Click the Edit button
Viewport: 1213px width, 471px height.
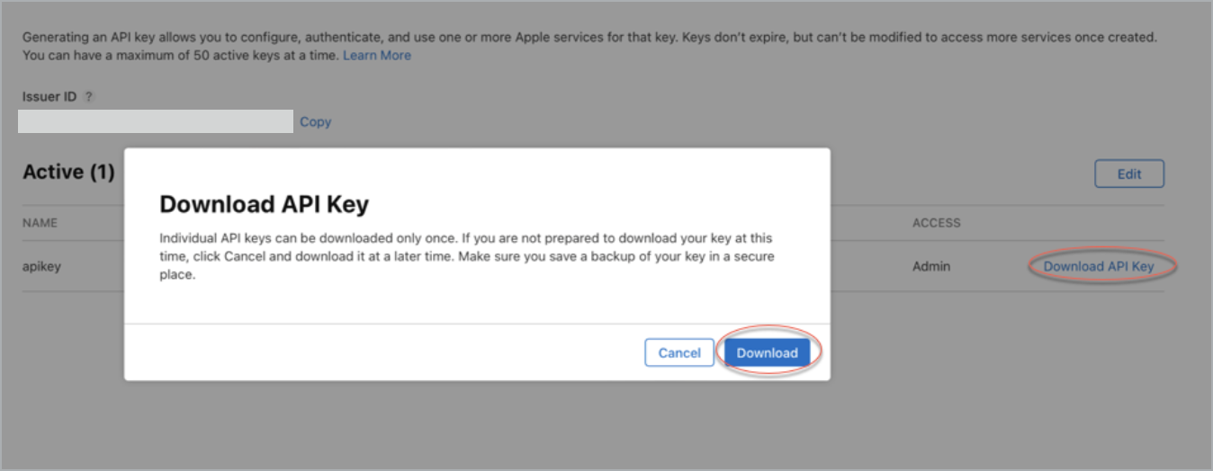(x=1128, y=174)
